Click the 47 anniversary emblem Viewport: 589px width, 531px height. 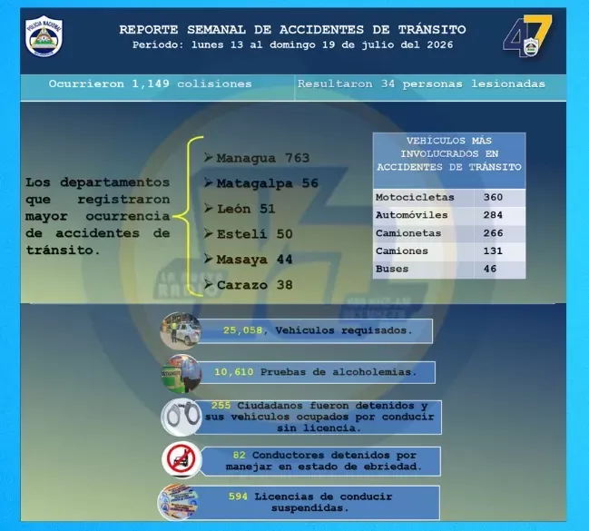point(527,36)
